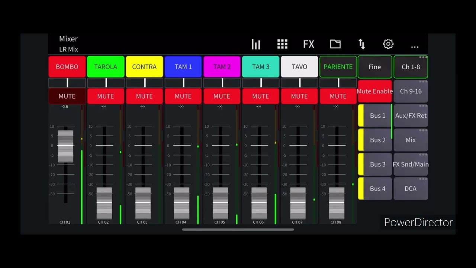The width and height of the screenshot is (476, 268).
Task: Mute the BOMBO channel
Action: click(x=67, y=96)
